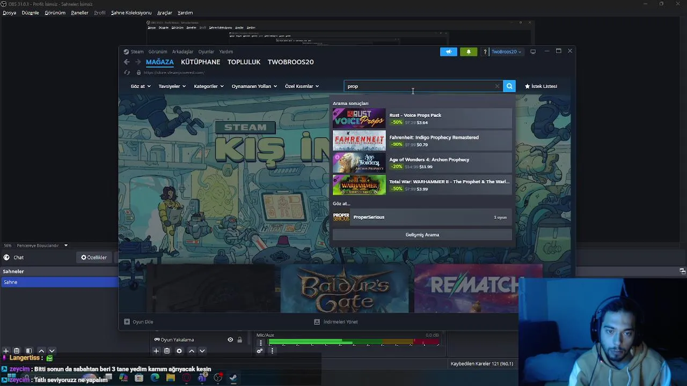This screenshot has width=687, height=386.
Task: Move source down with arrow under Oyun Yakalama
Action: pos(202,351)
